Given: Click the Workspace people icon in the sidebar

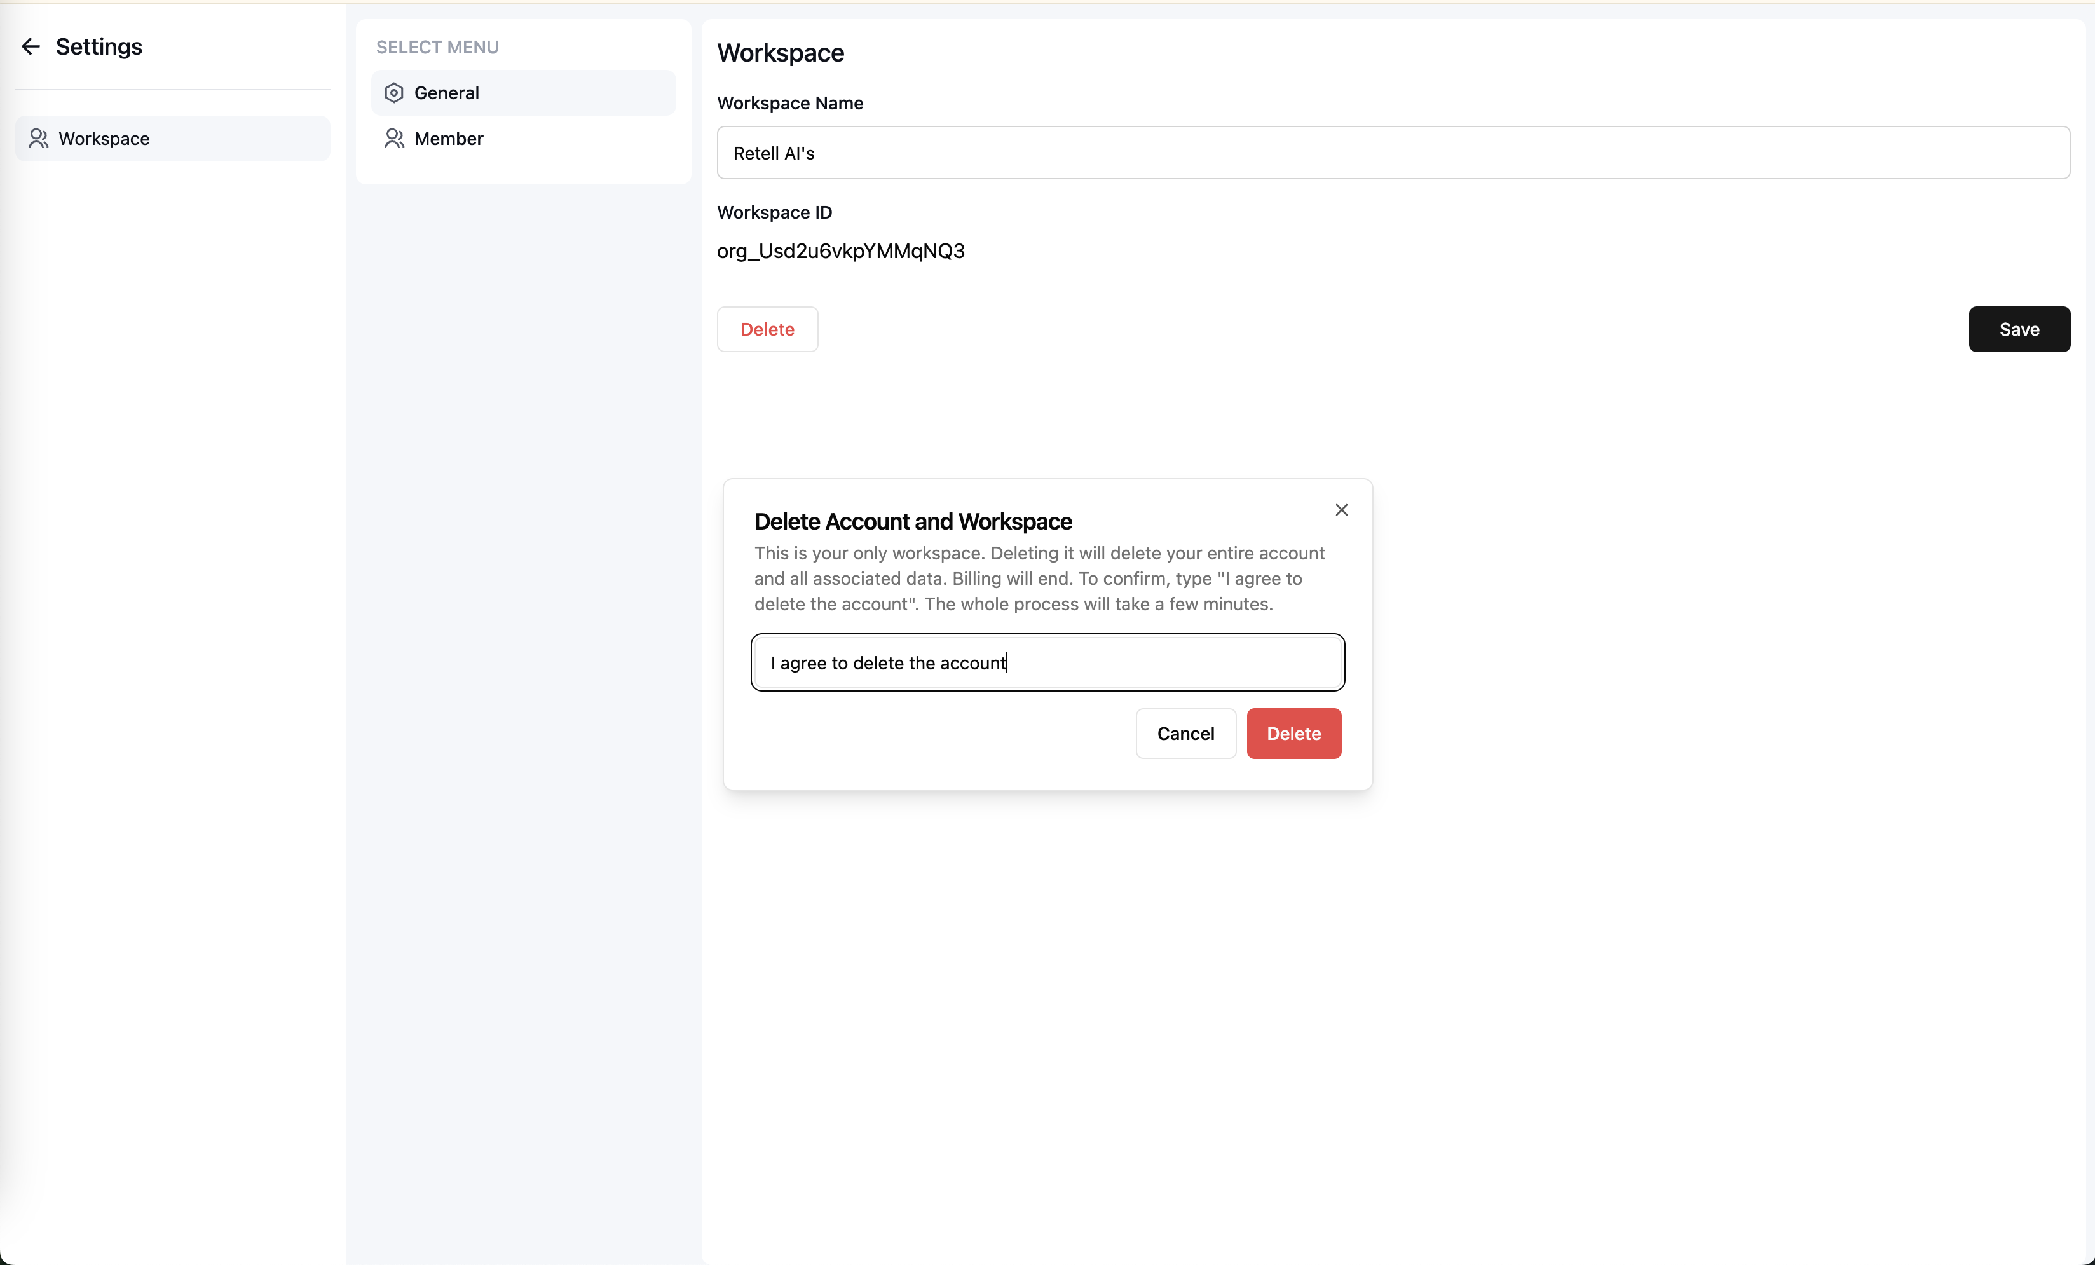Looking at the screenshot, I should tap(38, 139).
